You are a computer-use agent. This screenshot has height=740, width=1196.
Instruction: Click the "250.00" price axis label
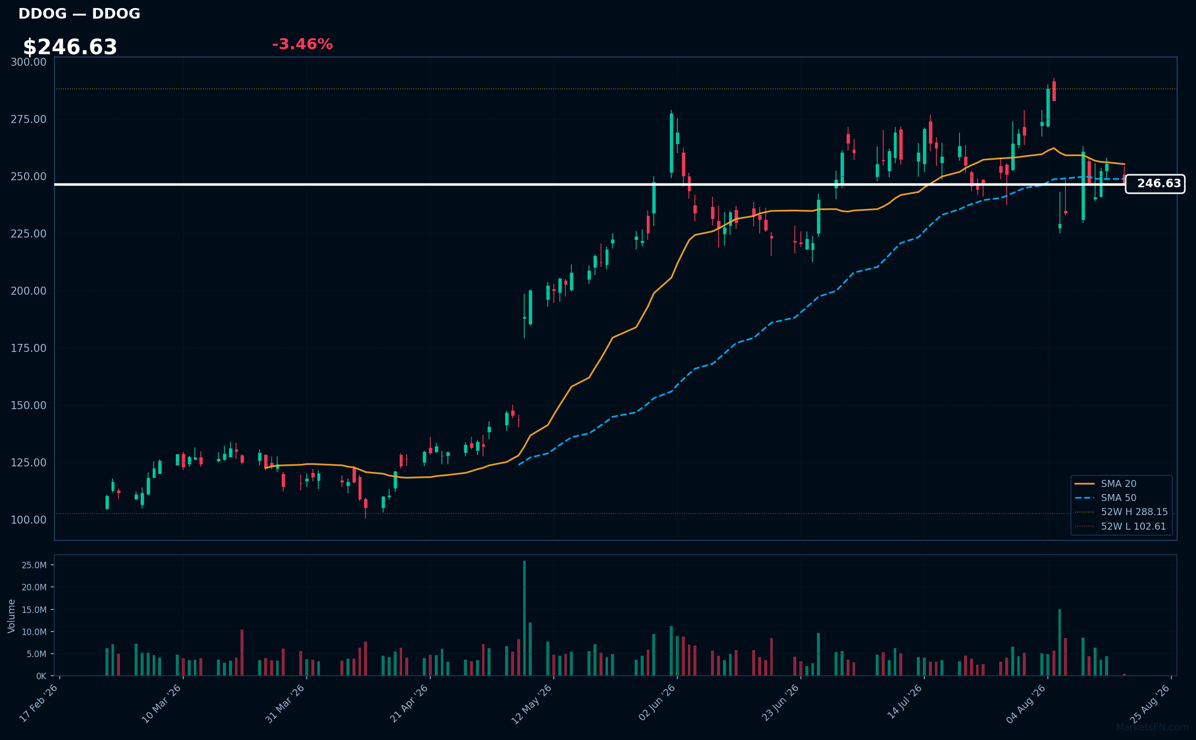[29, 176]
